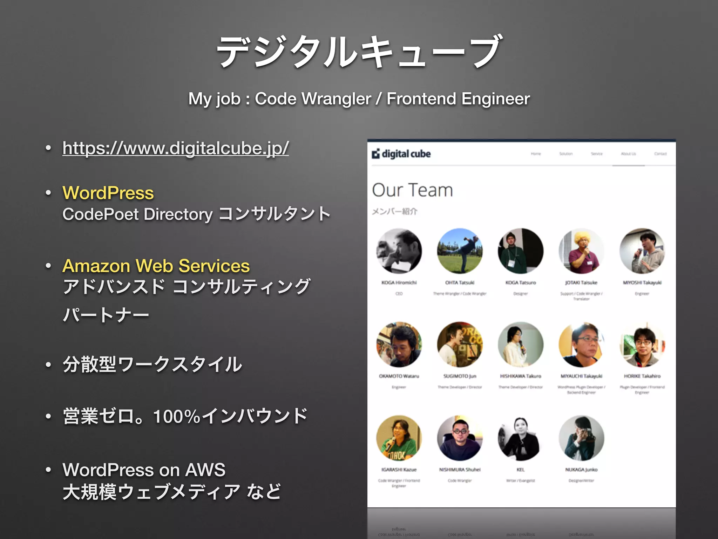Open NUKAGA Junko's avatar
The height and width of the screenshot is (539, 718).
pyautogui.click(x=581, y=438)
